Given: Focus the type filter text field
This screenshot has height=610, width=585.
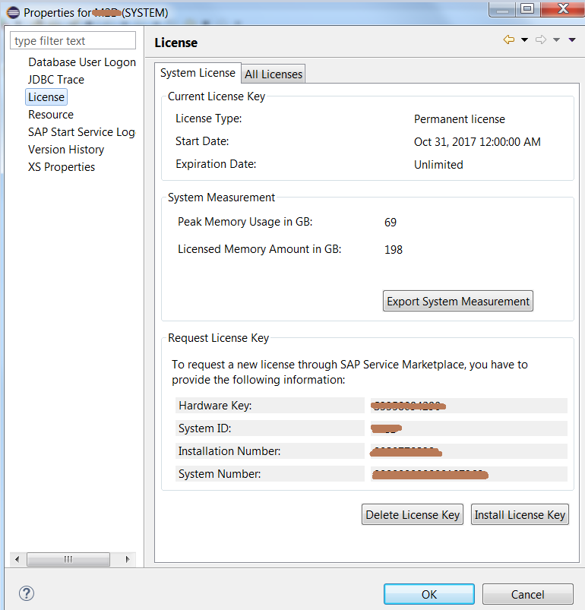Looking at the screenshot, I should (x=73, y=40).
